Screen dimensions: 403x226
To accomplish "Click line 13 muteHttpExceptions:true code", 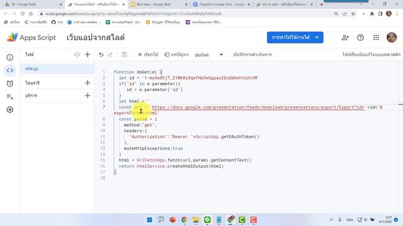I will click(153, 148).
